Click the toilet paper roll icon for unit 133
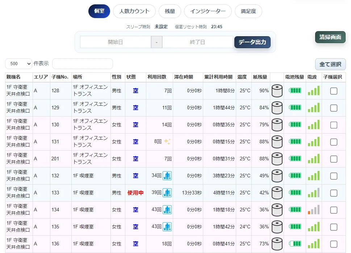This screenshot has height=253, width=351. 277,193
